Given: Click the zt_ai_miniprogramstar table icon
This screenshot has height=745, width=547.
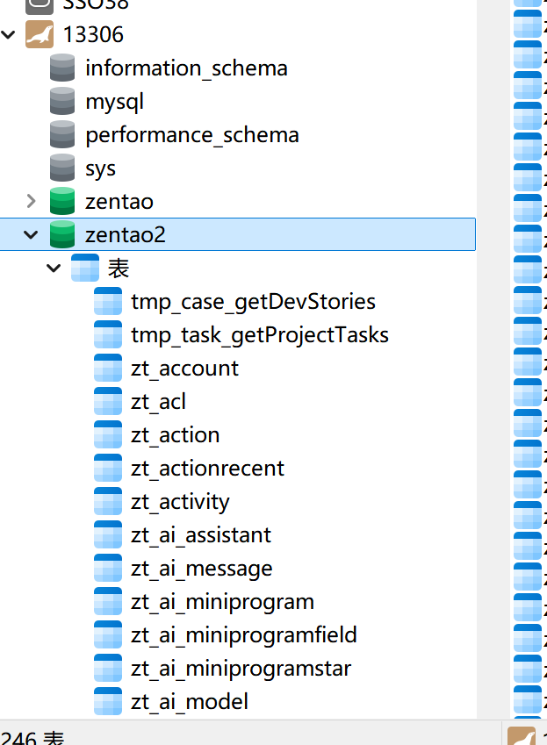Looking at the screenshot, I should [108, 668].
